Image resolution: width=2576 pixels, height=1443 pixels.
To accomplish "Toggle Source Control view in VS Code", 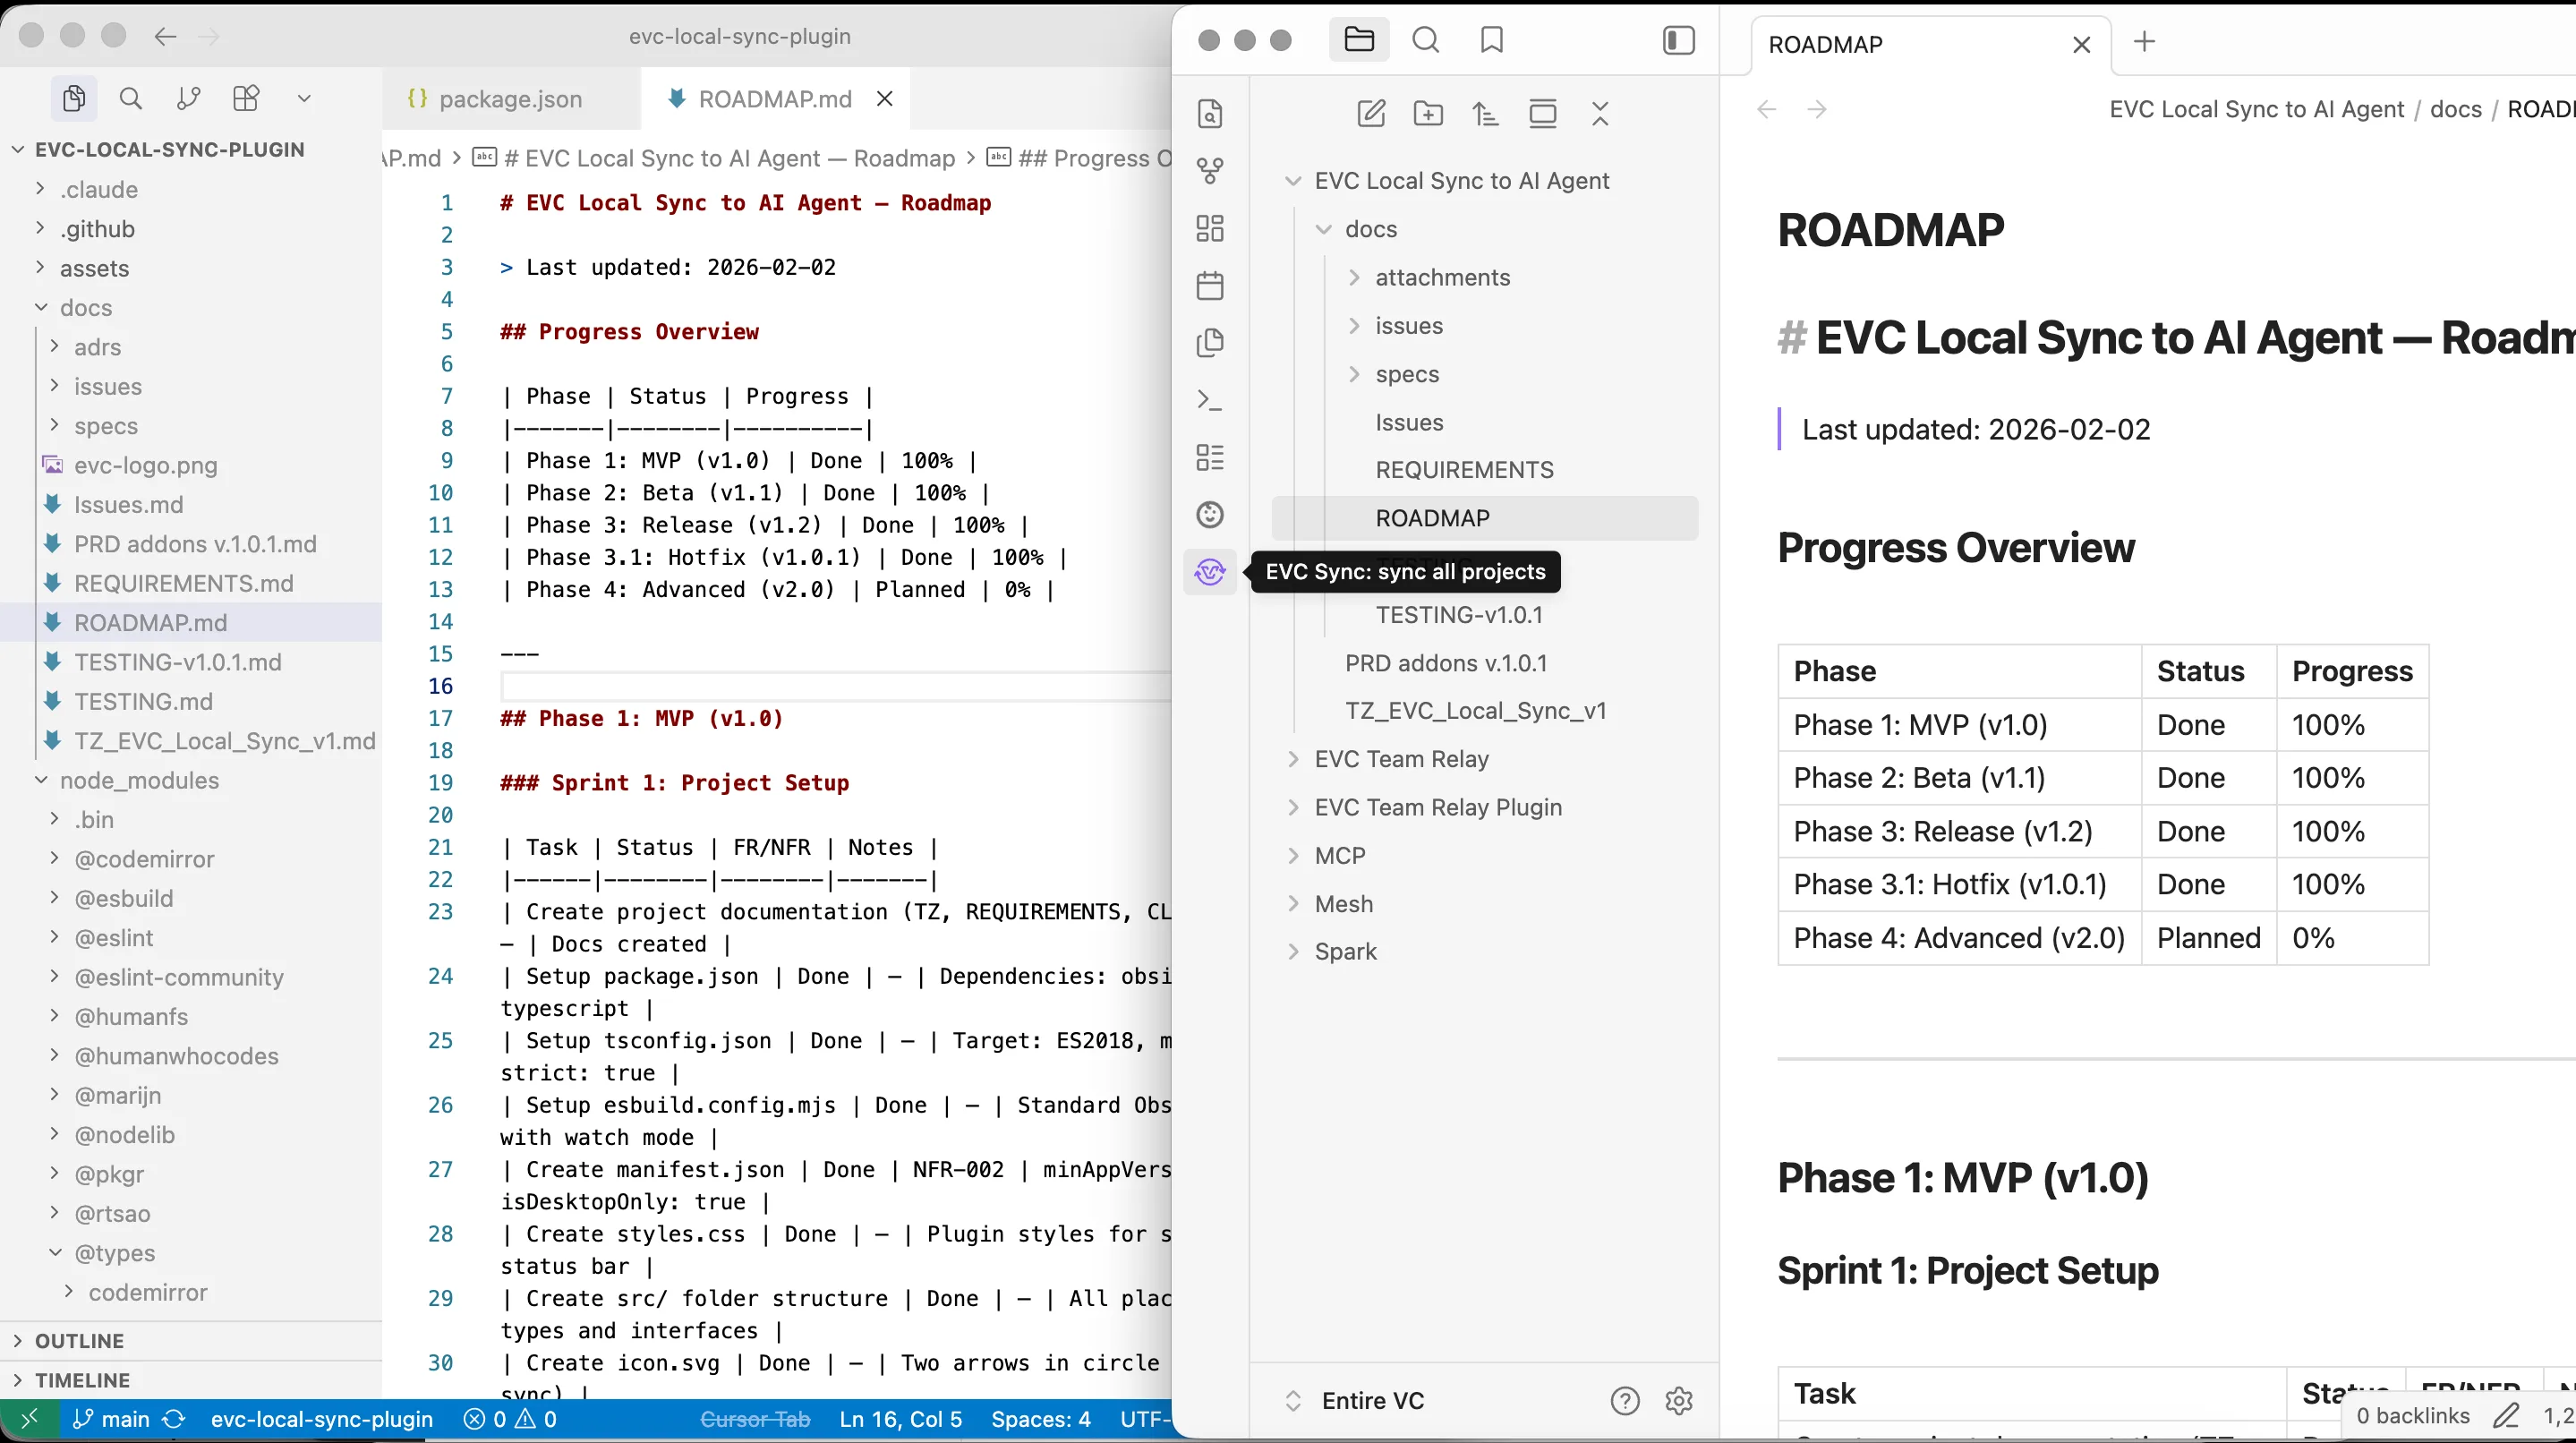I will pos(188,97).
